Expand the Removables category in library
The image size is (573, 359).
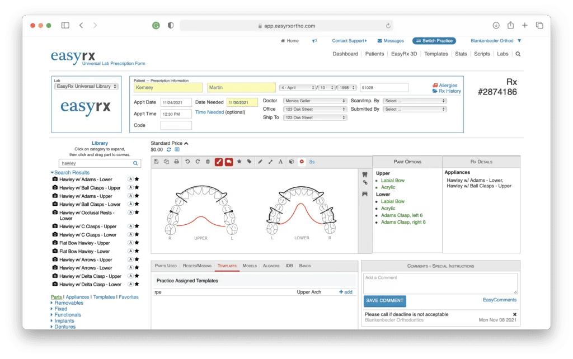click(x=69, y=303)
